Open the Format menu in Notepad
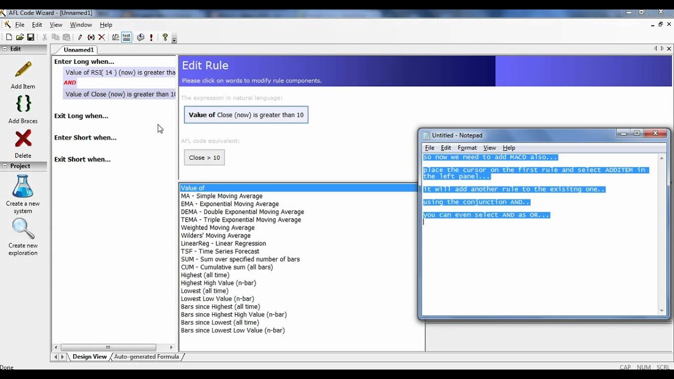This screenshot has height=379, width=674. point(467,148)
